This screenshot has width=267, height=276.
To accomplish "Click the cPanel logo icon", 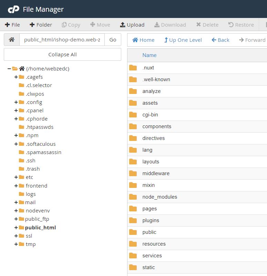I will (13, 9).
